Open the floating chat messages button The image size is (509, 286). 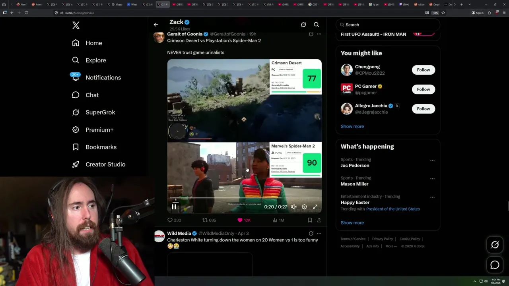pyautogui.click(x=495, y=265)
